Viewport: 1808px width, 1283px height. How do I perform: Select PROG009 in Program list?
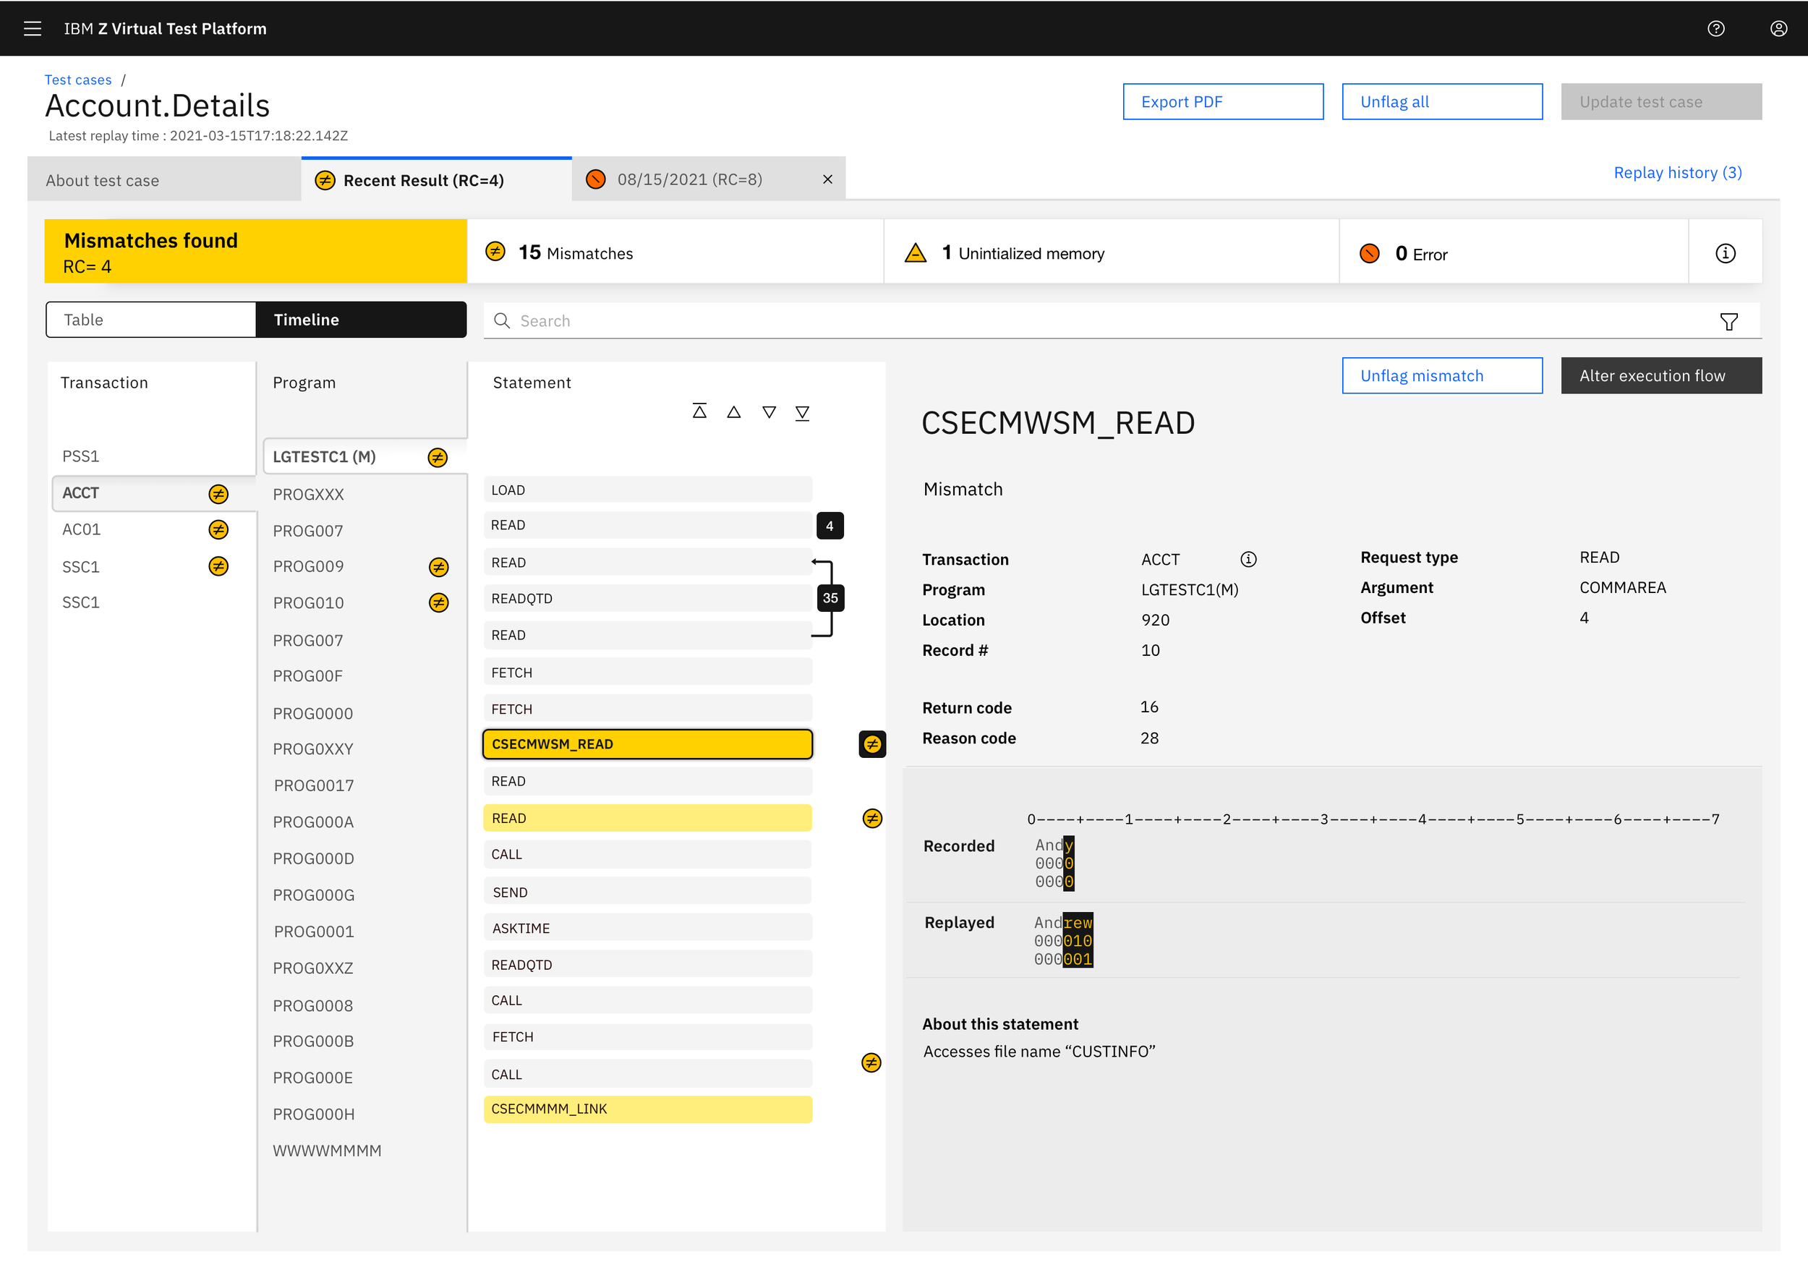click(309, 566)
